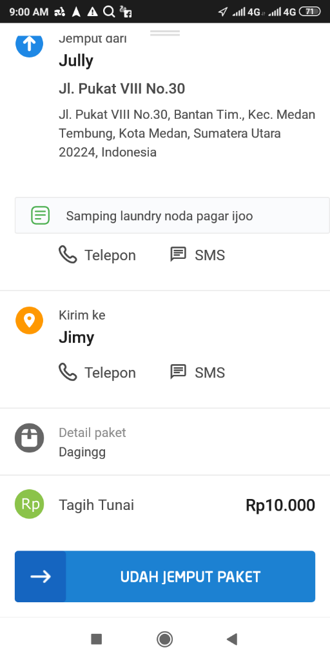Open SMS to Jimy via message icon
Viewport: 330px width, 661px height.
178,372
